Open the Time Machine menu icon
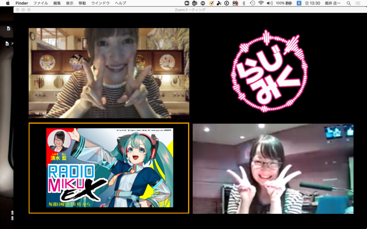Viewport: 367px width, 229px height. click(252, 3)
